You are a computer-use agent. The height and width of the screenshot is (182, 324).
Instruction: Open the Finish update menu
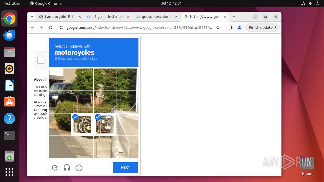pos(263,28)
